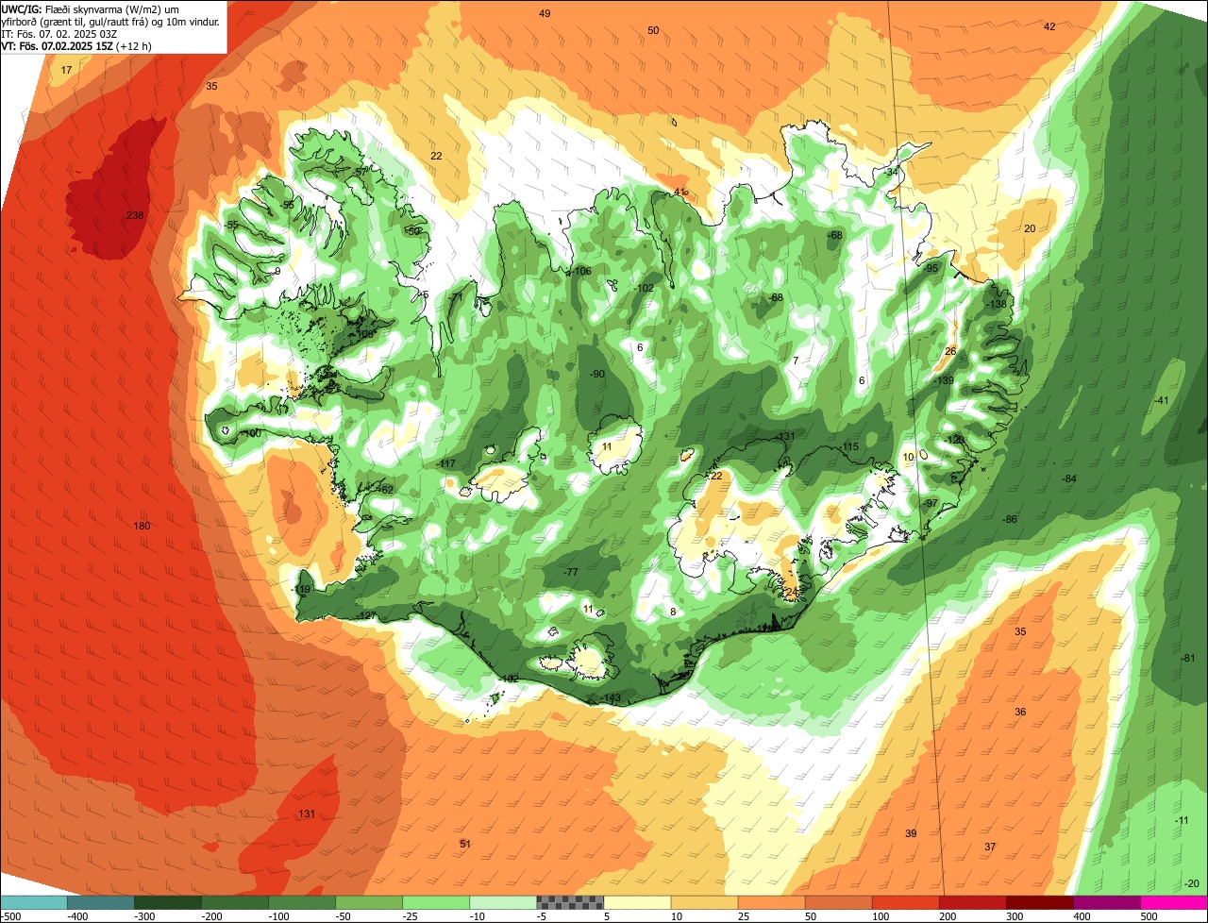The width and height of the screenshot is (1208, 923).
Task: Click the -34 value at the northeast tip
Action: 891,173
